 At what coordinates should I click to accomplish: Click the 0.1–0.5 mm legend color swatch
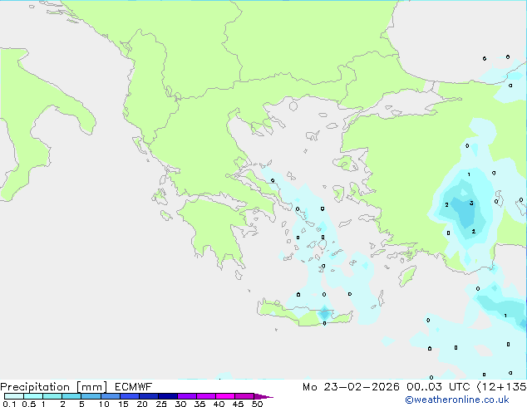[14, 396]
